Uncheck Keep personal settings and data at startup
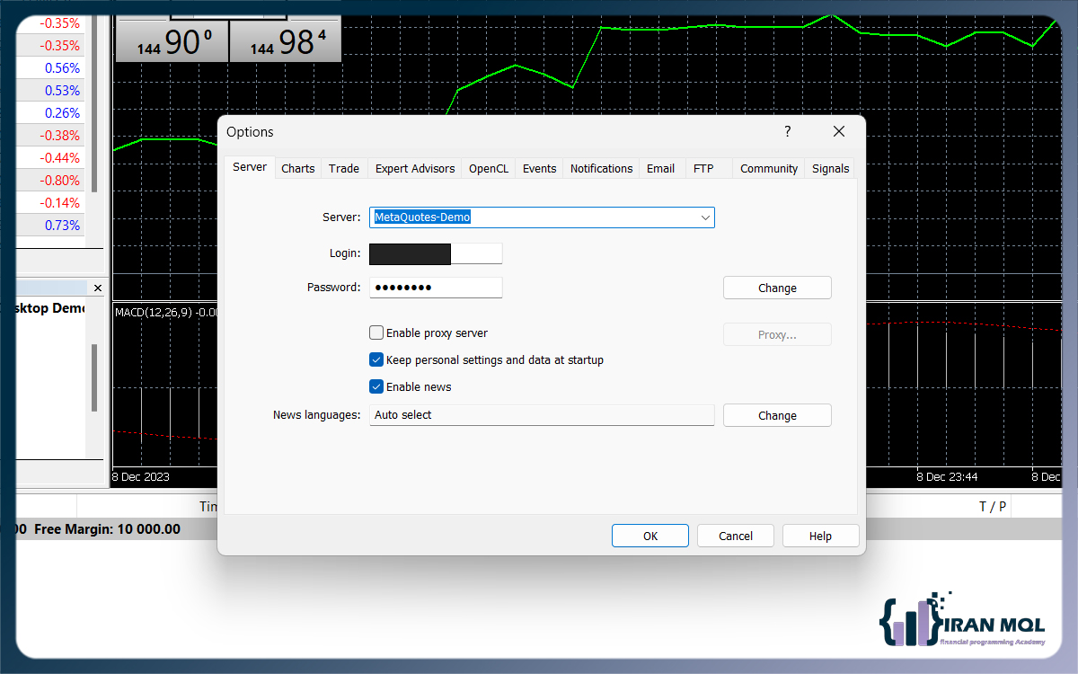 pyautogui.click(x=376, y=359)
